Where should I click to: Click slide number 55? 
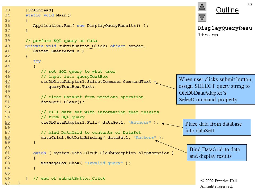tap(250, 5)
